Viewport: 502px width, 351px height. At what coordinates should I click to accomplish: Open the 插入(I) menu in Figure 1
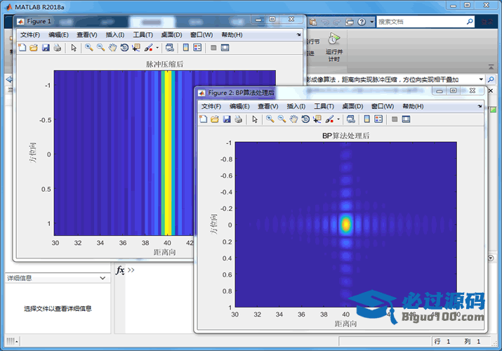click(x=115, y=34)
